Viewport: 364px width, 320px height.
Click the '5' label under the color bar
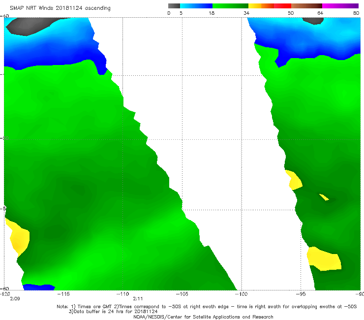click(x=181, y=13)
